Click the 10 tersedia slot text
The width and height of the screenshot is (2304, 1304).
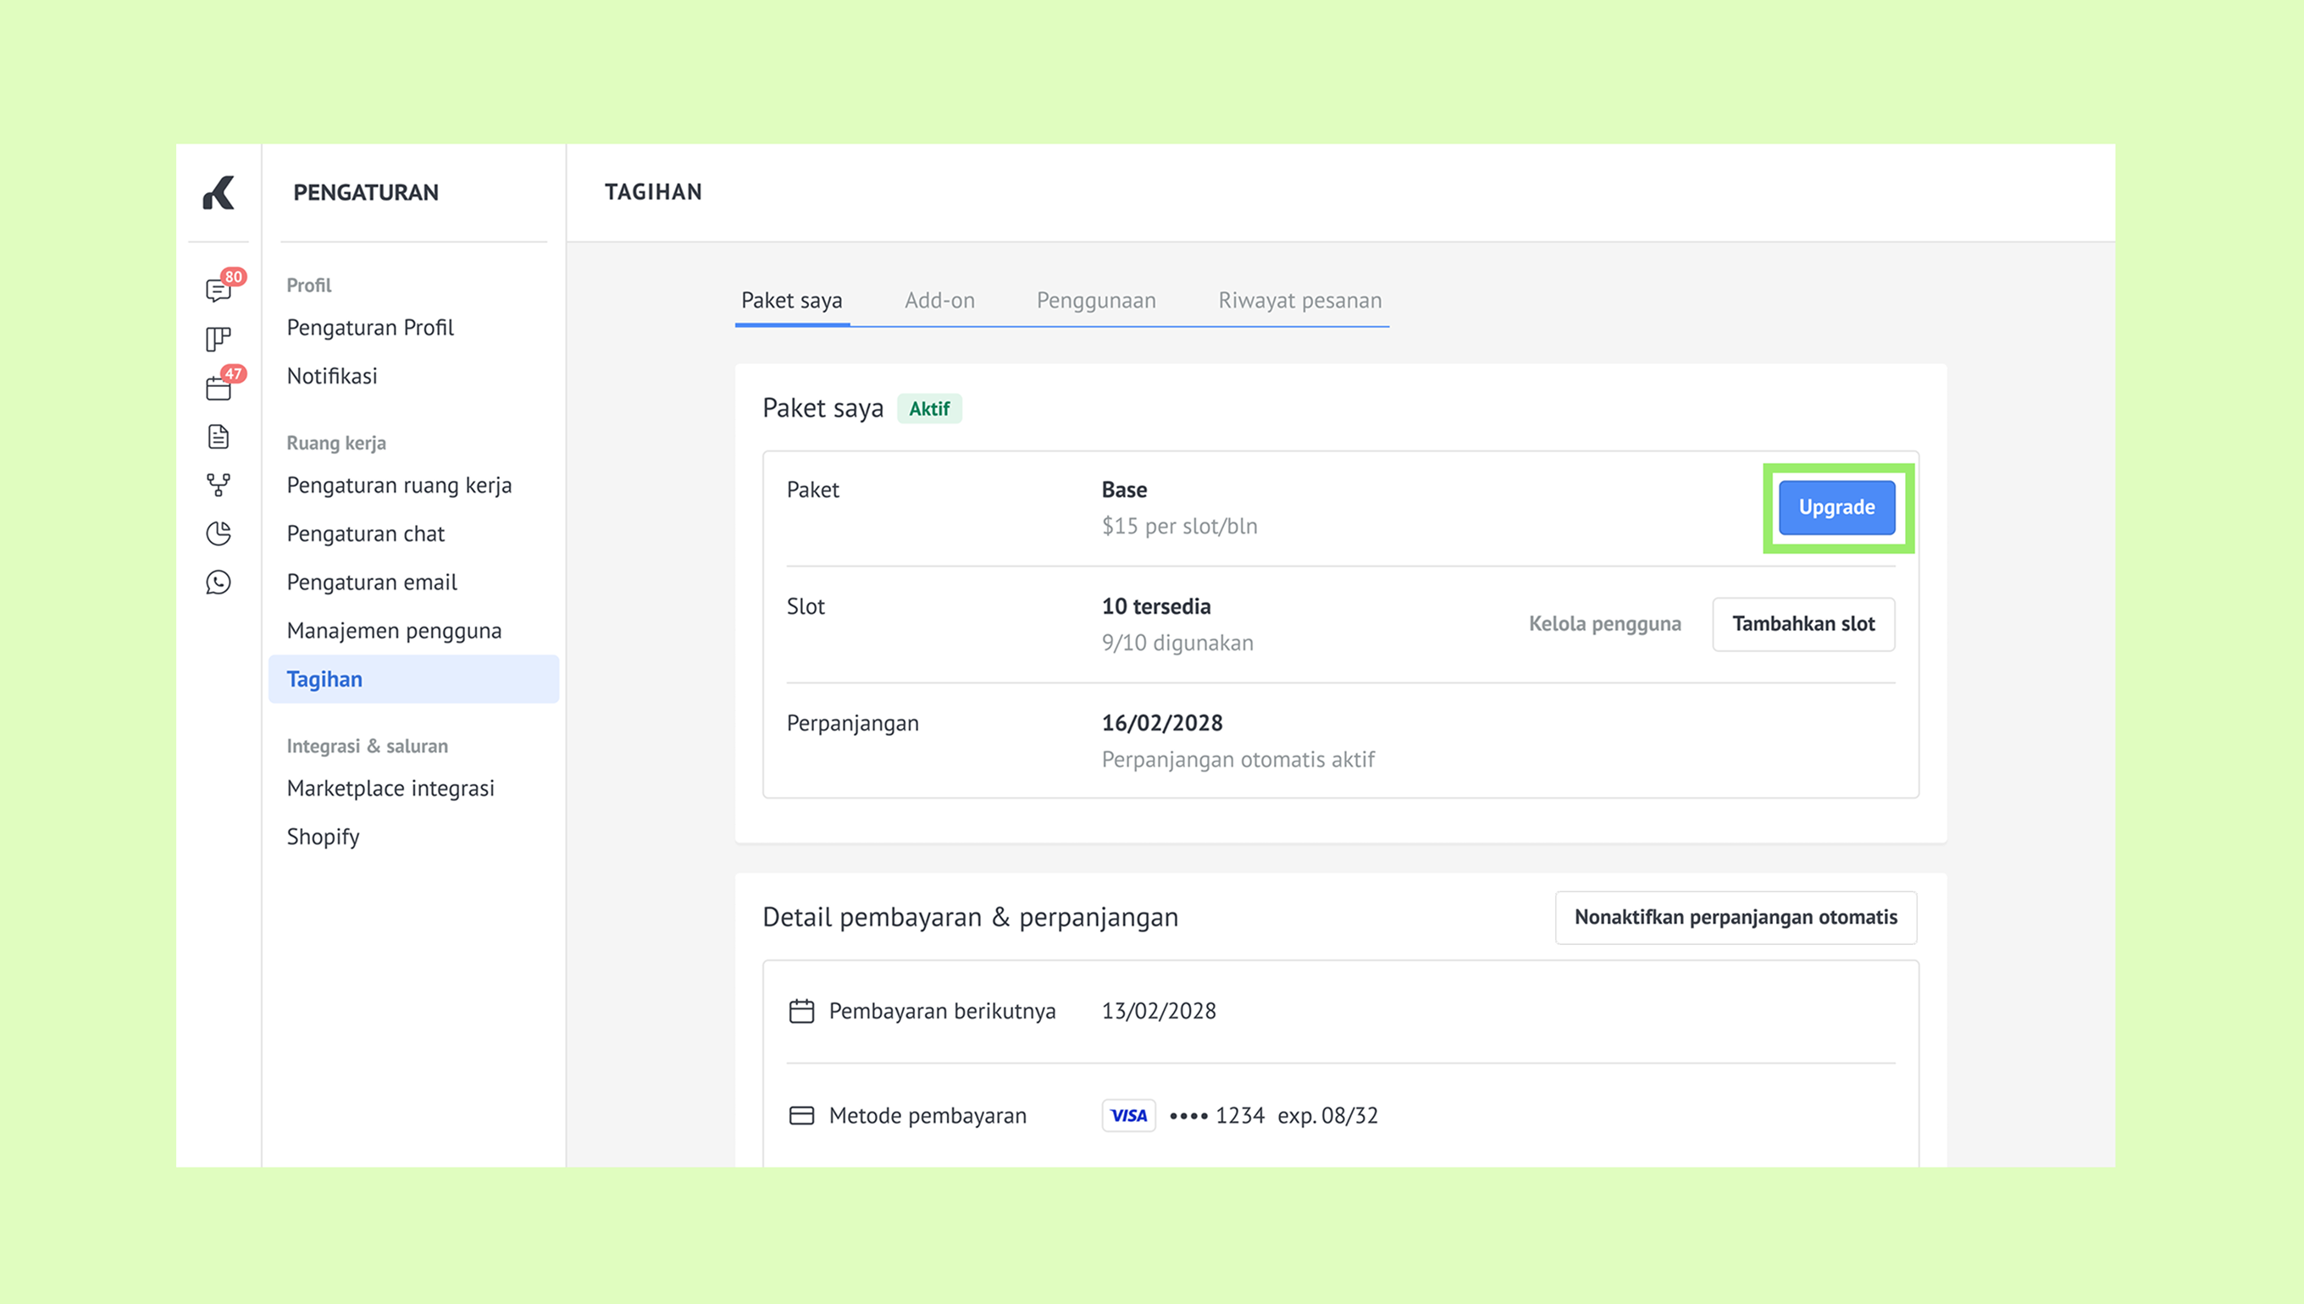pyautogui.click(x=1156, y=606)
